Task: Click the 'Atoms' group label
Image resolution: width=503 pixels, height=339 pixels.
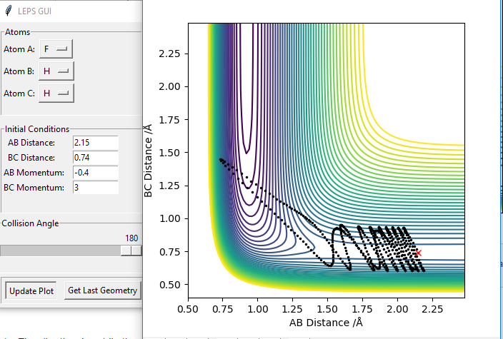Action: pos(17,32)
